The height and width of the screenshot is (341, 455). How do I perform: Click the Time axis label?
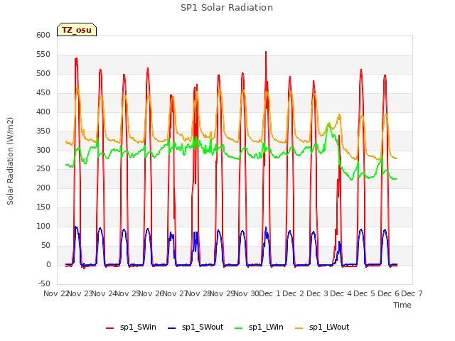coord(402,305)
